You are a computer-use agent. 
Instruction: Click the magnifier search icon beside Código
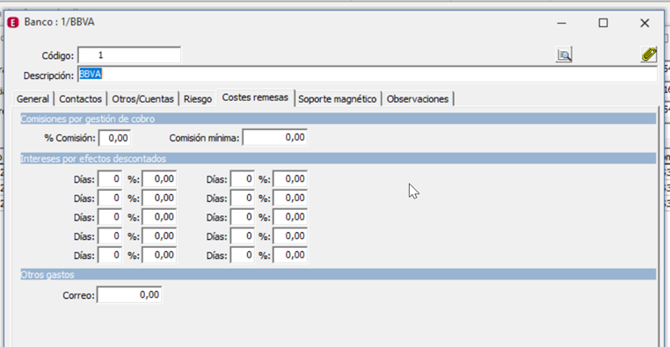point(564,55)
